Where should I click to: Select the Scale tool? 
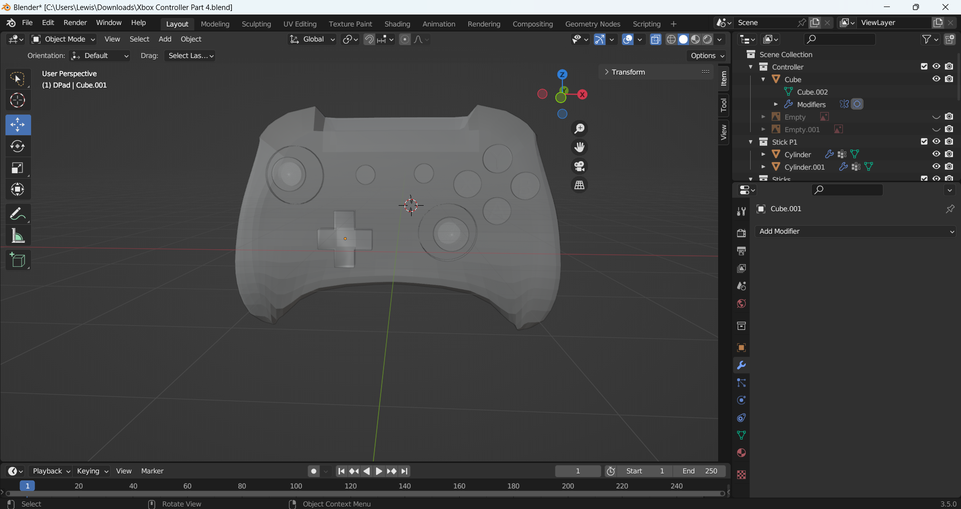18,168
